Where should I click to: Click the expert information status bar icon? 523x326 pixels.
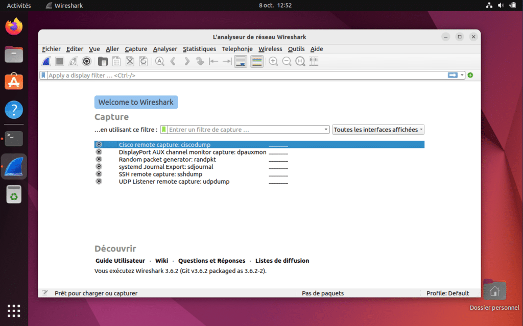[45, 293]
